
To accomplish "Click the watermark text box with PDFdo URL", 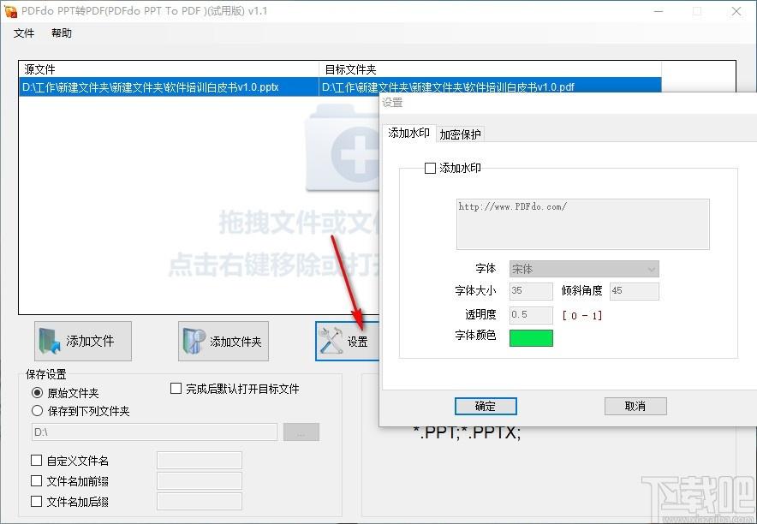I will coord(582,223).
